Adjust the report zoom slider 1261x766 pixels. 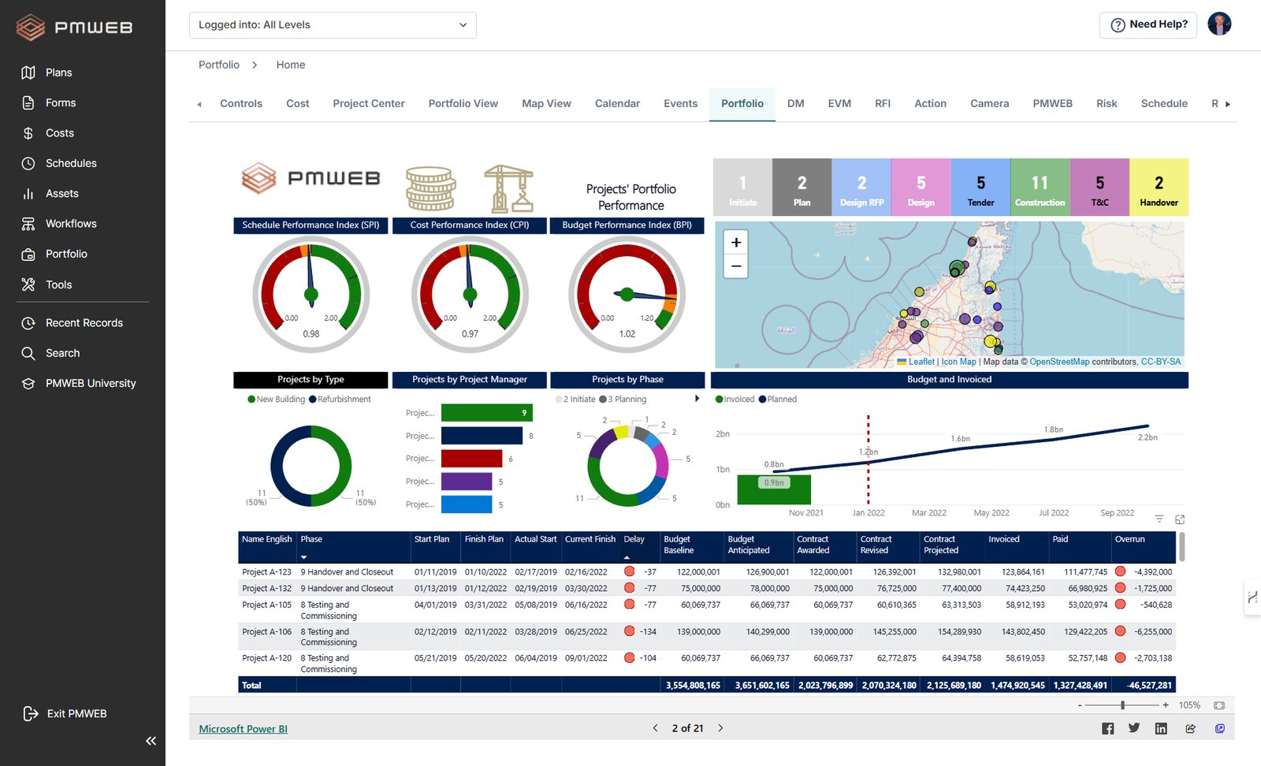pyautogui.click(x=1122, y=705)
